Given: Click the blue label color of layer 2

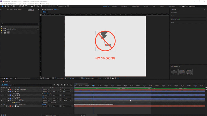Looking at the screenshot, I should pyautogui.click(x=10, y=92).
